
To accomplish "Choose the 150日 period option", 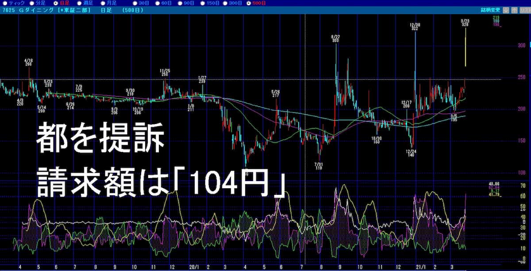I will pos(202,3).
